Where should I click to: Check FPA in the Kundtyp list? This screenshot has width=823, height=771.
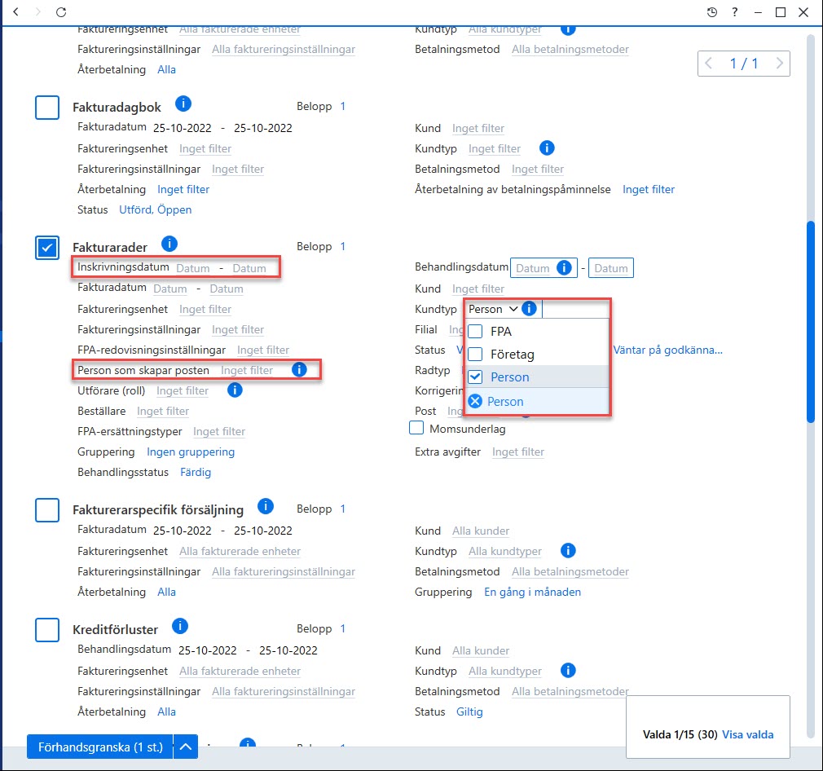475,332
